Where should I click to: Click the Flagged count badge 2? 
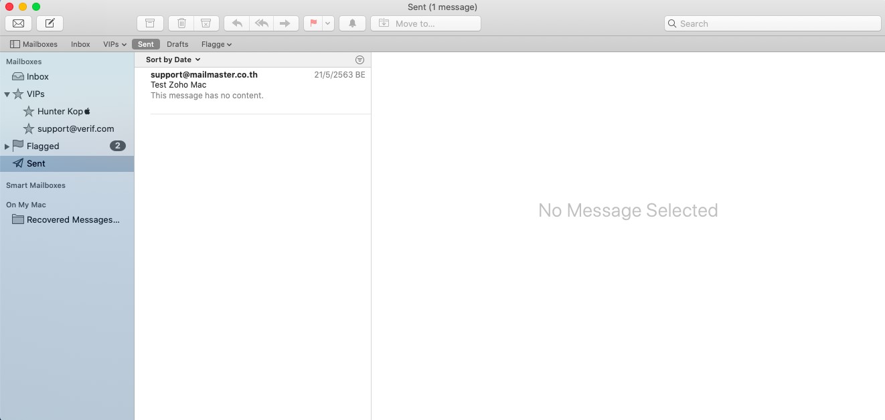118,146
